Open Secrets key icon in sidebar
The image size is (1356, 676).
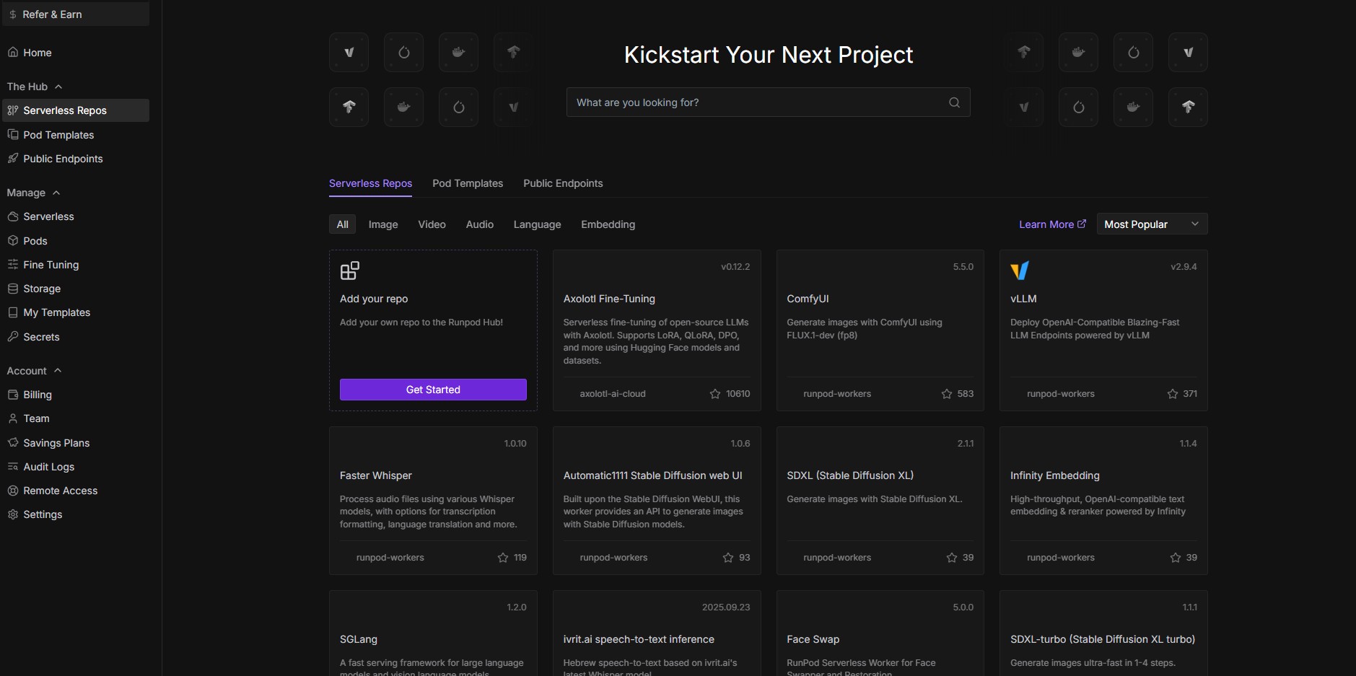tap(13, 337)
